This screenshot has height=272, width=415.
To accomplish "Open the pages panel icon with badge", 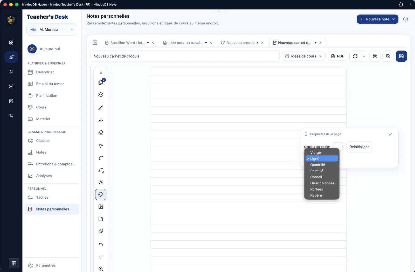I will pyautogui.click(x=101, y=82).
